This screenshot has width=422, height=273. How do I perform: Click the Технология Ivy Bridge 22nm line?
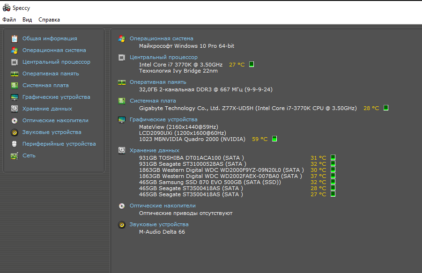tap(178, 71)
